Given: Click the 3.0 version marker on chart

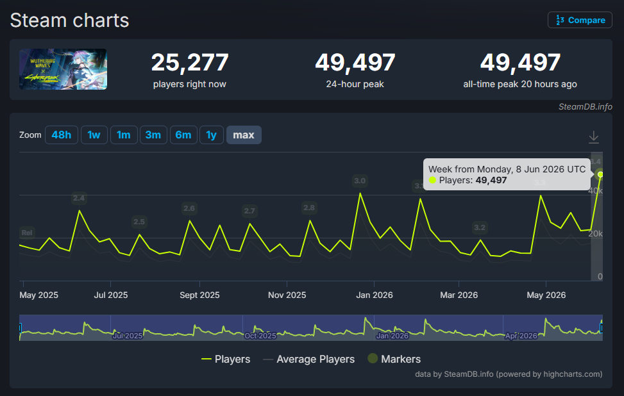Looking at the screenshot, I should pos(360,181).
